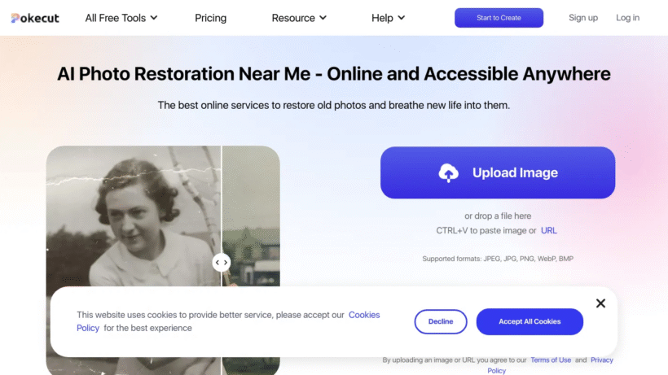
Task: Accept All Cookies
Action: point(530,321)
